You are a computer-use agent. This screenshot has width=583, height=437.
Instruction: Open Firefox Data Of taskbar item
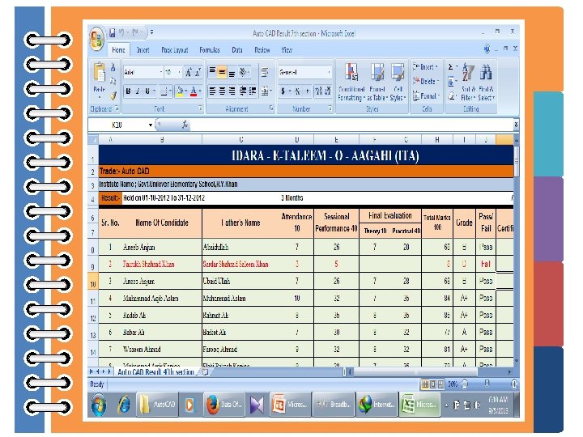(x=223, y=405)
